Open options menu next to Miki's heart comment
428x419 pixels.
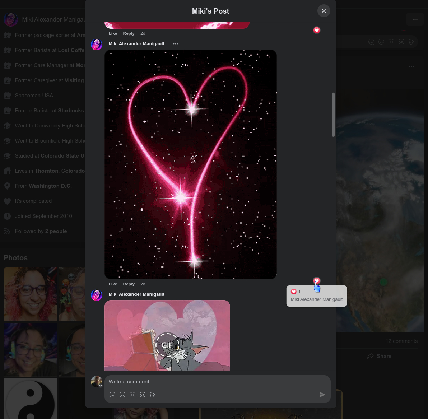pos(175,44)
